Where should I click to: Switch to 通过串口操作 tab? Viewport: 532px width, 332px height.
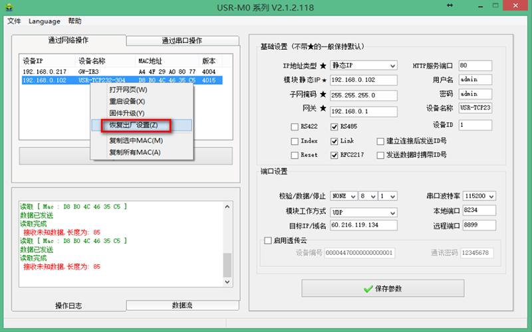coord(182,41)
